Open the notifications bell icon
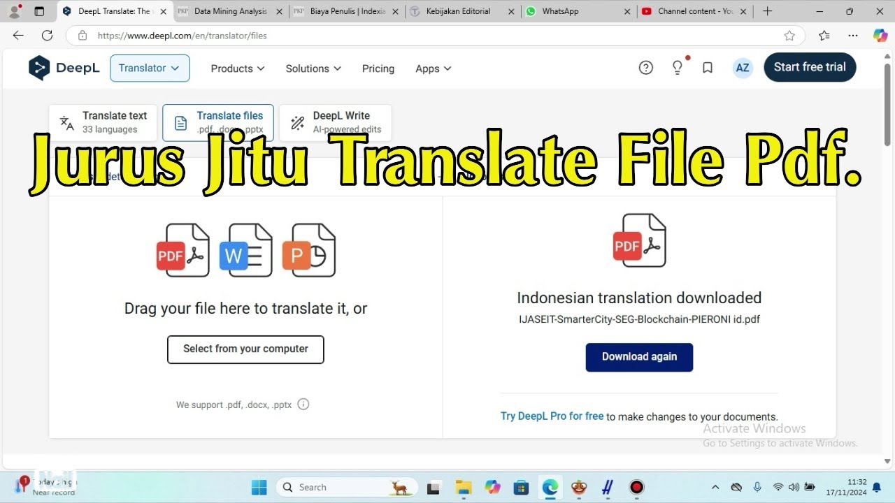 [876, 487]
